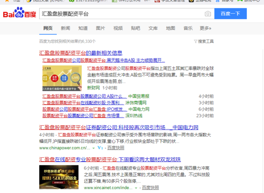Screen dimensions: 264x193
Task: Open 百度快照 for chinapower result
Action: pos(116,148)
